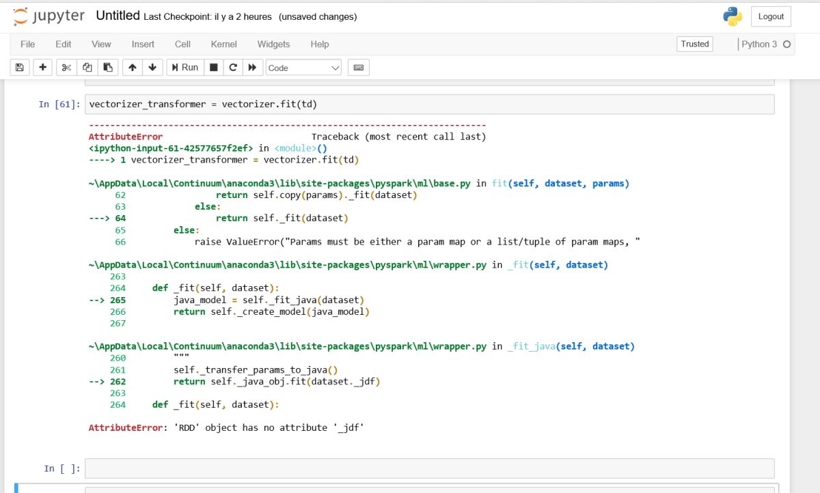820x493 pixels.
Task: Open the Edit menu
Action: click(64, 44)
